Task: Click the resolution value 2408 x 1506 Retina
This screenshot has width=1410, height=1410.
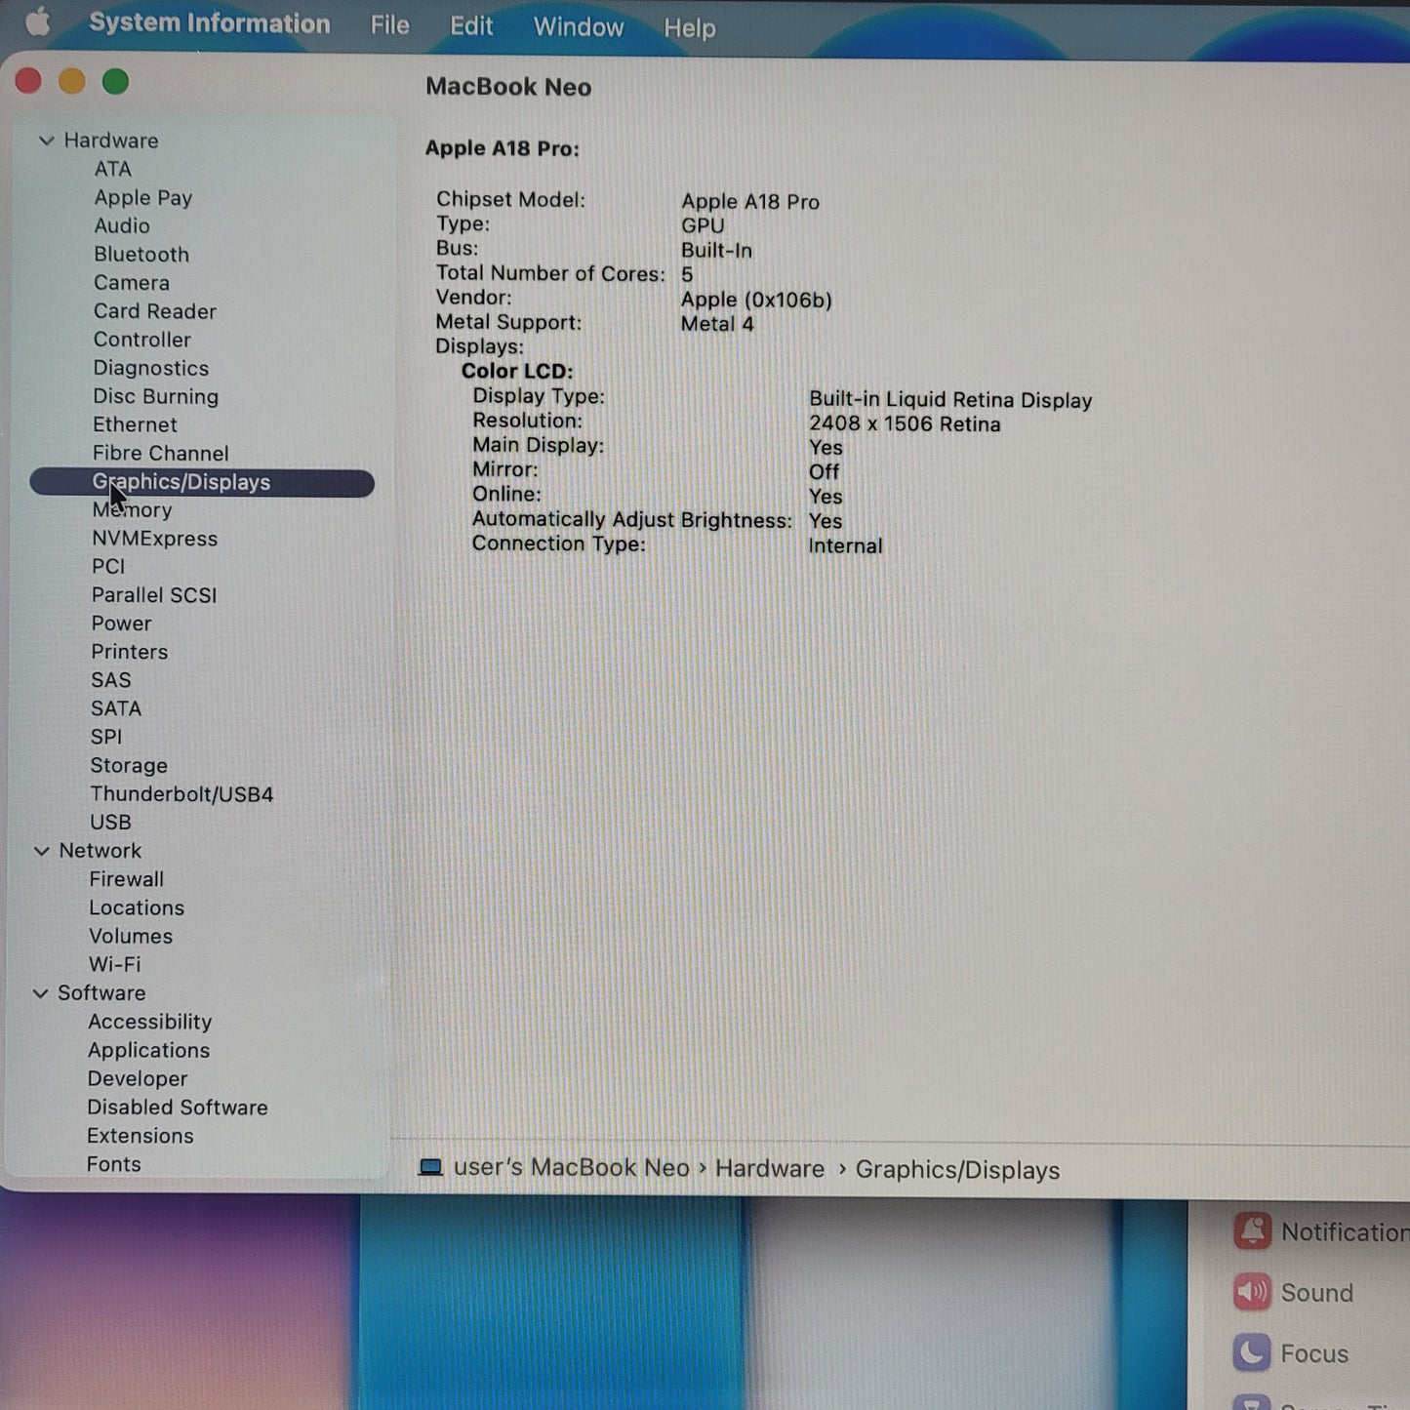Action: click(905, 423)
